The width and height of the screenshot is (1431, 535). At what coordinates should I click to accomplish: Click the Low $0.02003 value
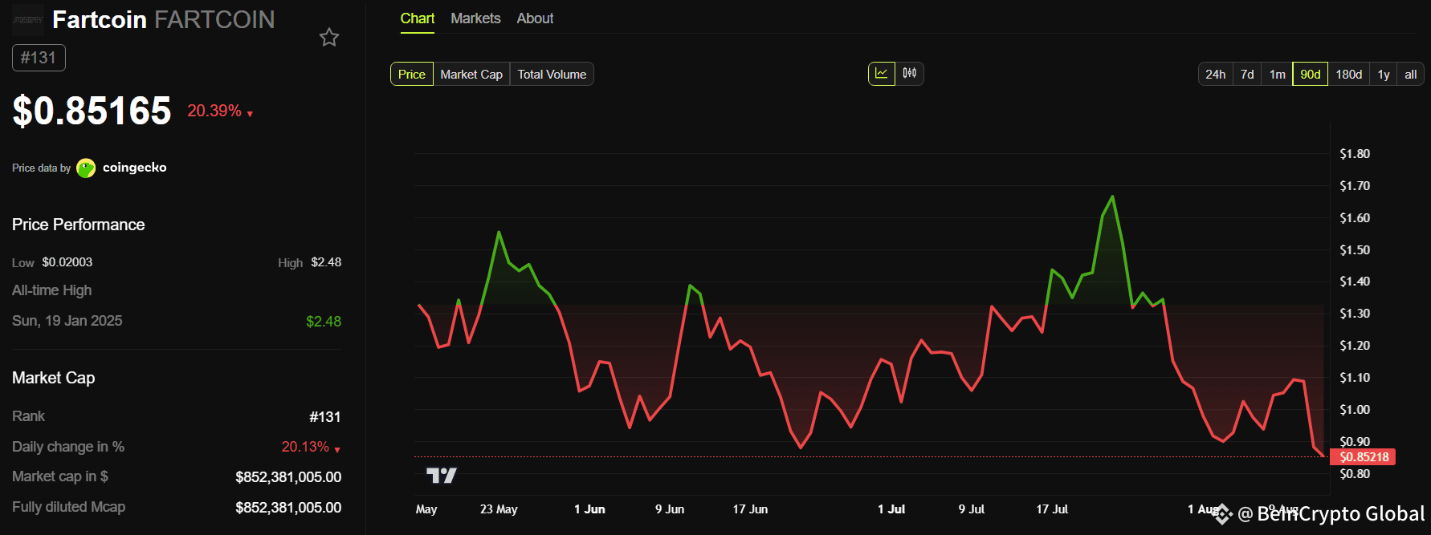click(x=67, y=262)
